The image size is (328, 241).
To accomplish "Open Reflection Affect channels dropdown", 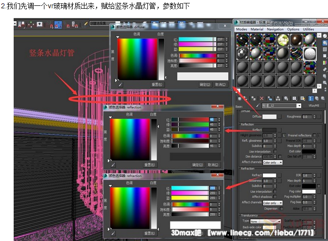I will 273,162.
